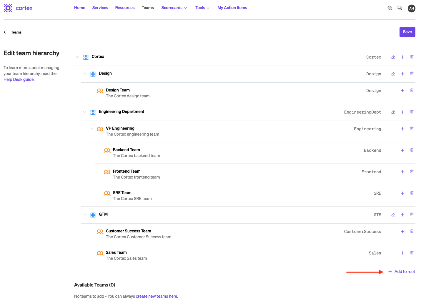
Task: Collapse the GTM department node
Action: tap(85, 215)
